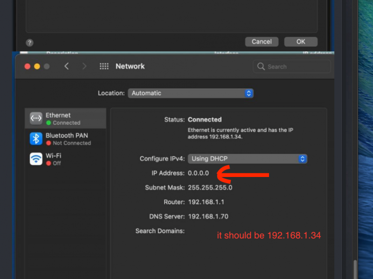Minimize the Network window with yellow button
373x279 pixels.
pyautogui.click(x=37, y=66)
